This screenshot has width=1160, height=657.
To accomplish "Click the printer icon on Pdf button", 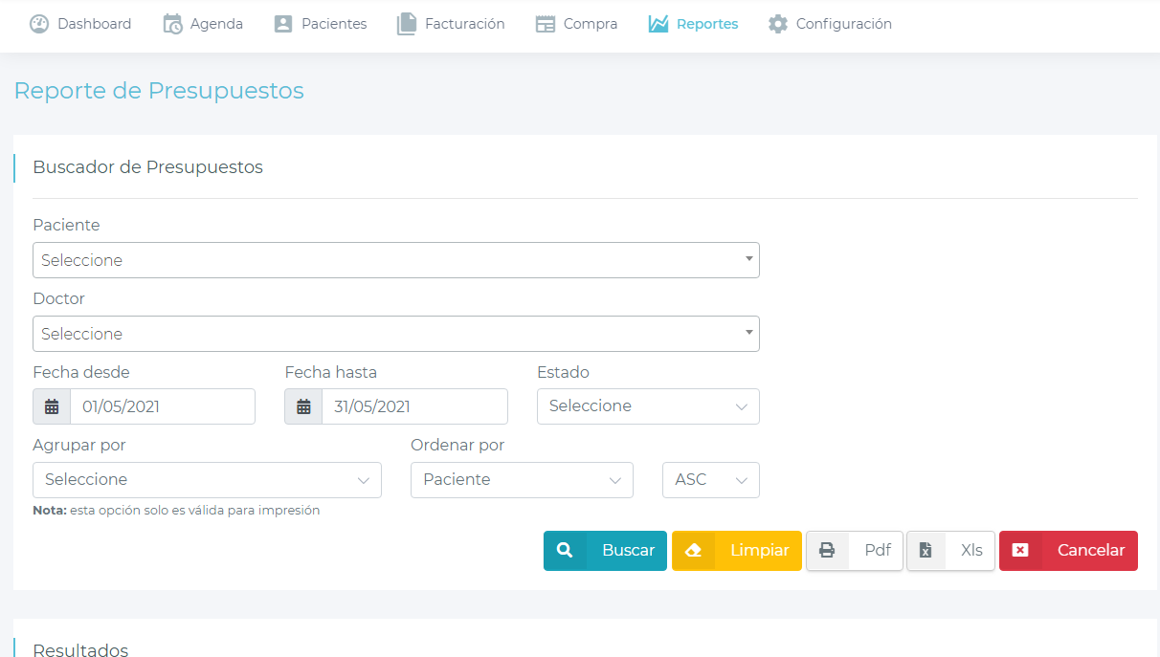I will pos(827,551).
